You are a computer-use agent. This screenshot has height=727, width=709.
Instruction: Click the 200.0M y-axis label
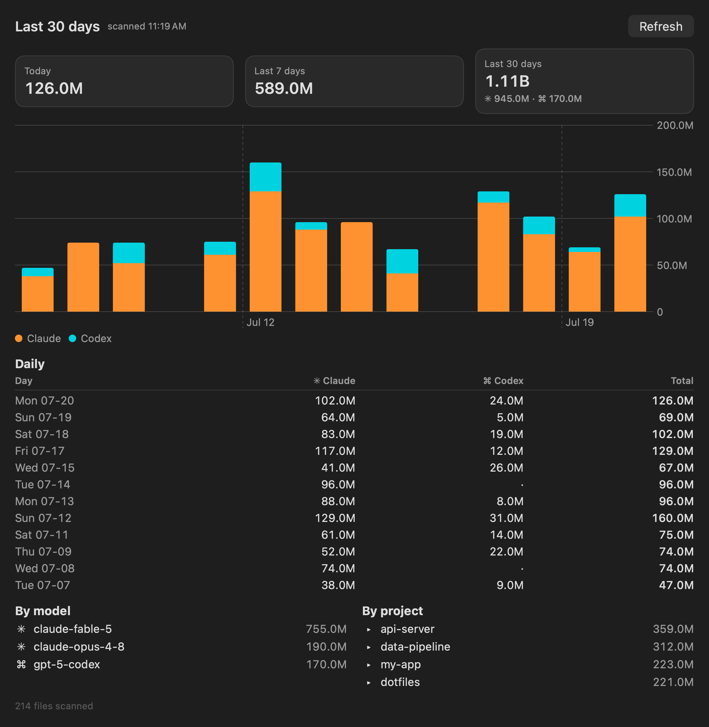675,126
